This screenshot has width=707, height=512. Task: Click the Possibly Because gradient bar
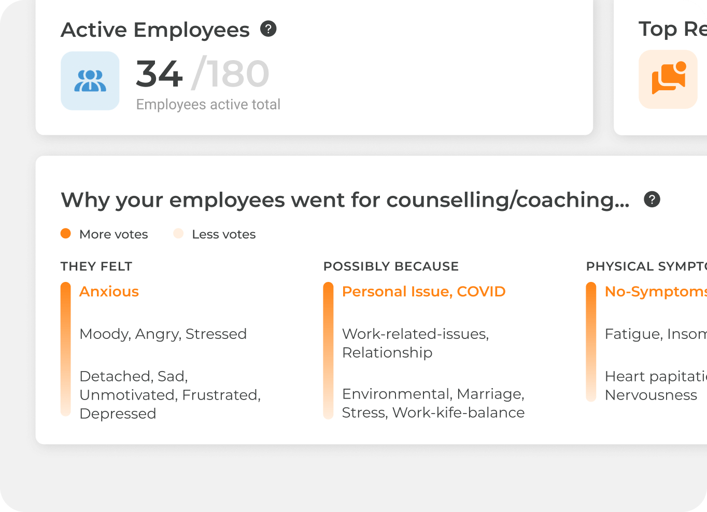click(328, 350)
